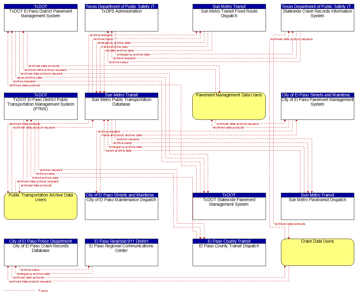This screenshot has width=357, height=296.
Task: Click the yellow Crash Data Users box
Action: click(x=318, y=252)
